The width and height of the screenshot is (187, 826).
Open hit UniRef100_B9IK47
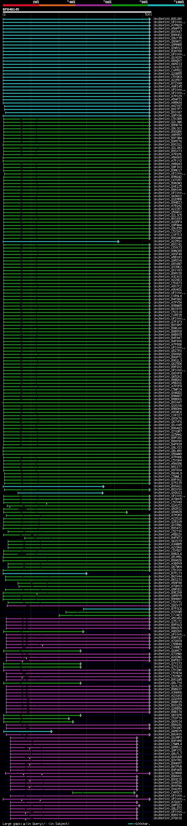click(168, 32)
